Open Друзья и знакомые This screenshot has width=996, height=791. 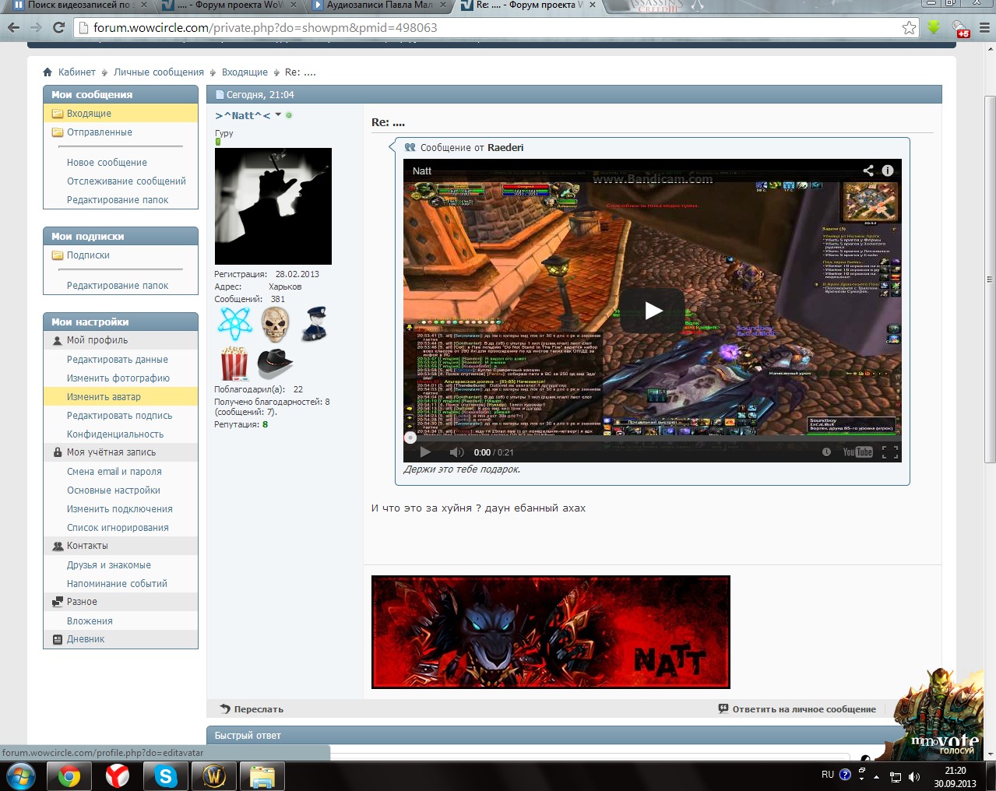pyautogui.click(x=109, y=564)
